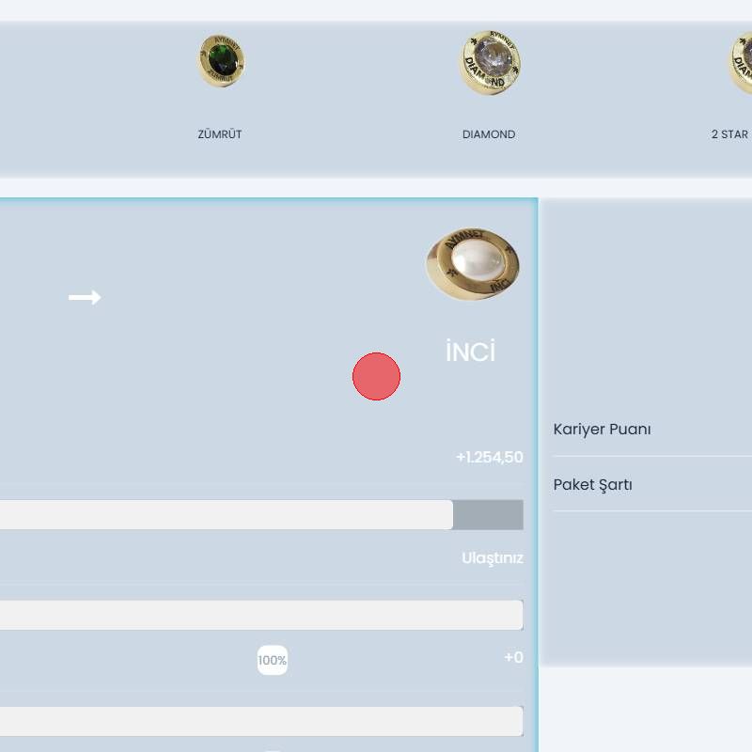Select the ZÜMRÜT rank label
752x752 pixels.
pyautogui.click(x=220, y=134)
